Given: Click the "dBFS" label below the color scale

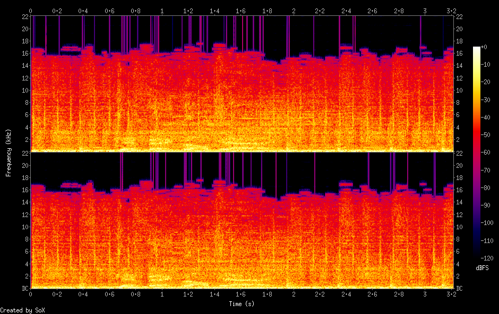Looking at the screenshot, I should click(482, 269).
